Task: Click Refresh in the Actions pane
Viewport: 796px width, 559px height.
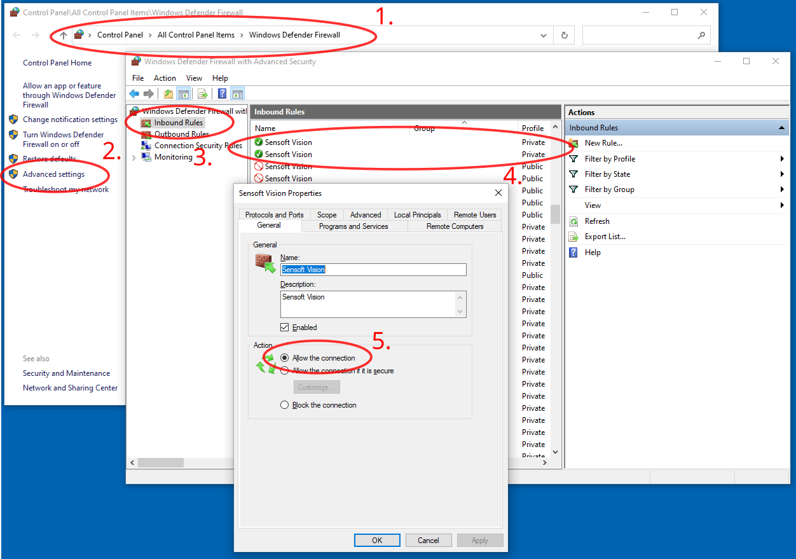Action: [x=597, y=221]
